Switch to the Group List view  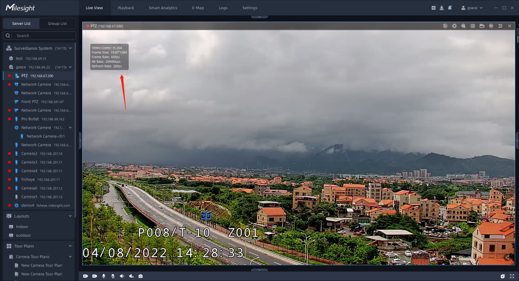point(57,24)
